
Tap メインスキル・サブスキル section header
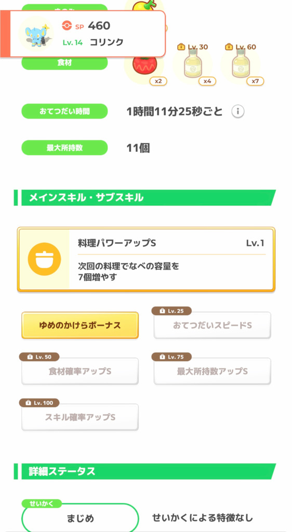point(145,198)
